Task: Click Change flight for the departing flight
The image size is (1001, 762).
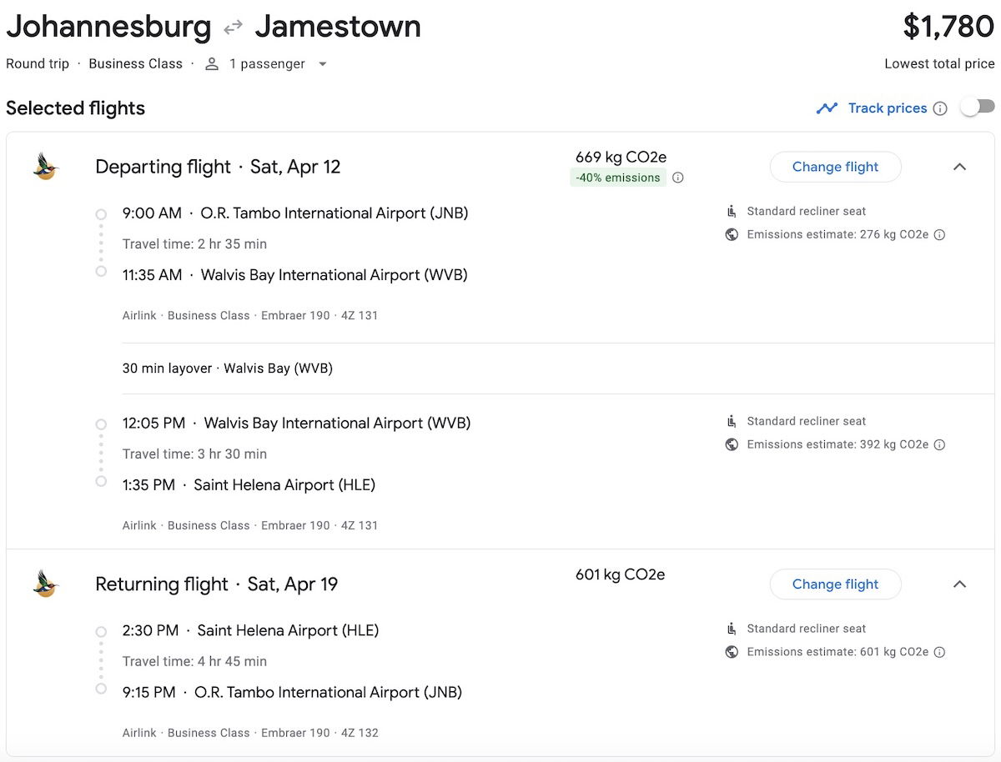Action: [x=835, y=167]
